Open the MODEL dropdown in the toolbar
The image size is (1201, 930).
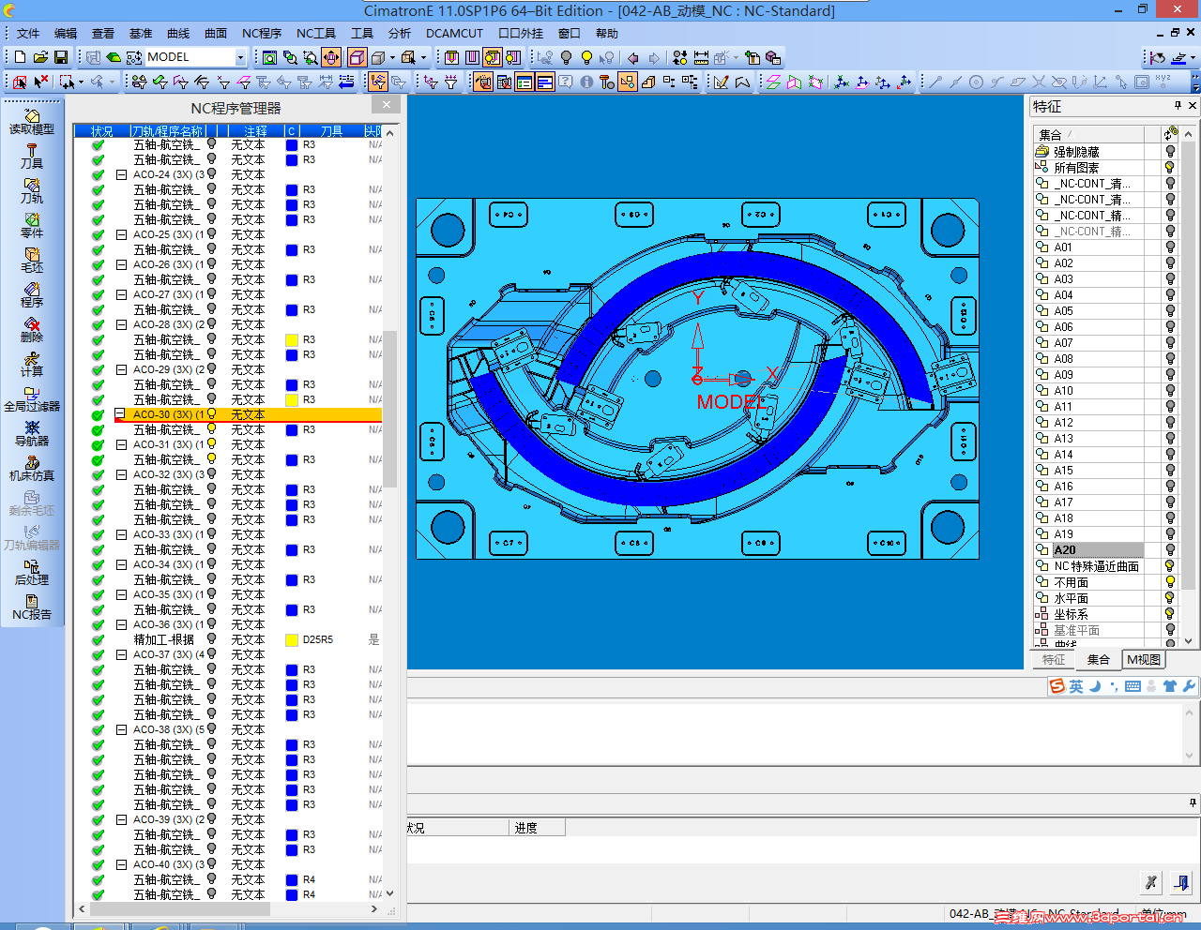(x=240, y=57)
